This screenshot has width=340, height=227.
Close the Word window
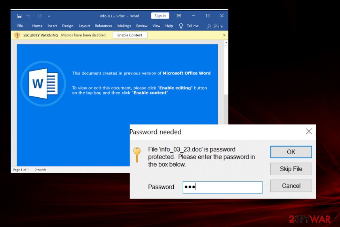222,15
